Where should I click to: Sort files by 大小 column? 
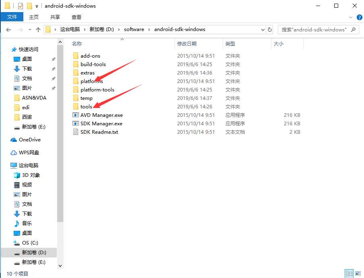click(278, 44)
